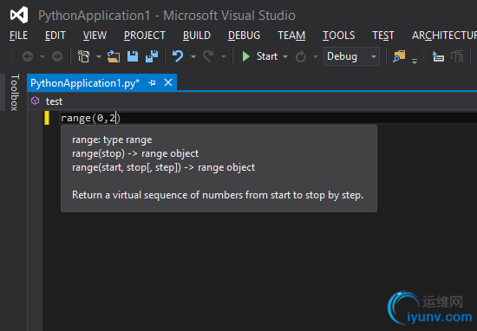Click the test scope navigation bar
This screenshot has width=477, height=331.
pyautogui.click(x=252, y=101)
